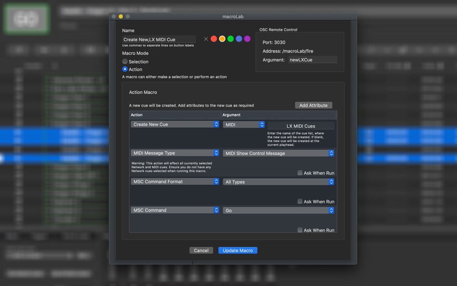Enable Ask When Run for MIDI Message Type
This screenshot has height=286, width=457.
(300, 173)
